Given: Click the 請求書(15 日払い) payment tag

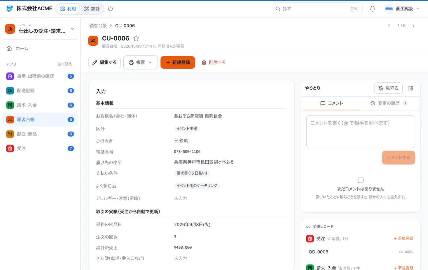Looking at the screenshot, I should [192, 173].
